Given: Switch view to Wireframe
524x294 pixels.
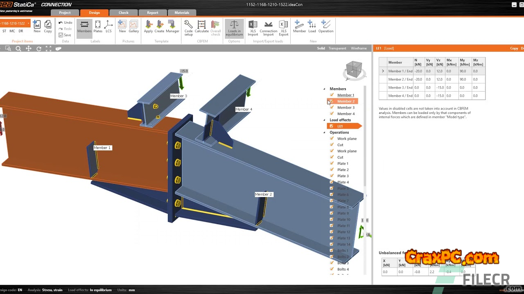Looking at the screenshot, I should tap(359, 48).
